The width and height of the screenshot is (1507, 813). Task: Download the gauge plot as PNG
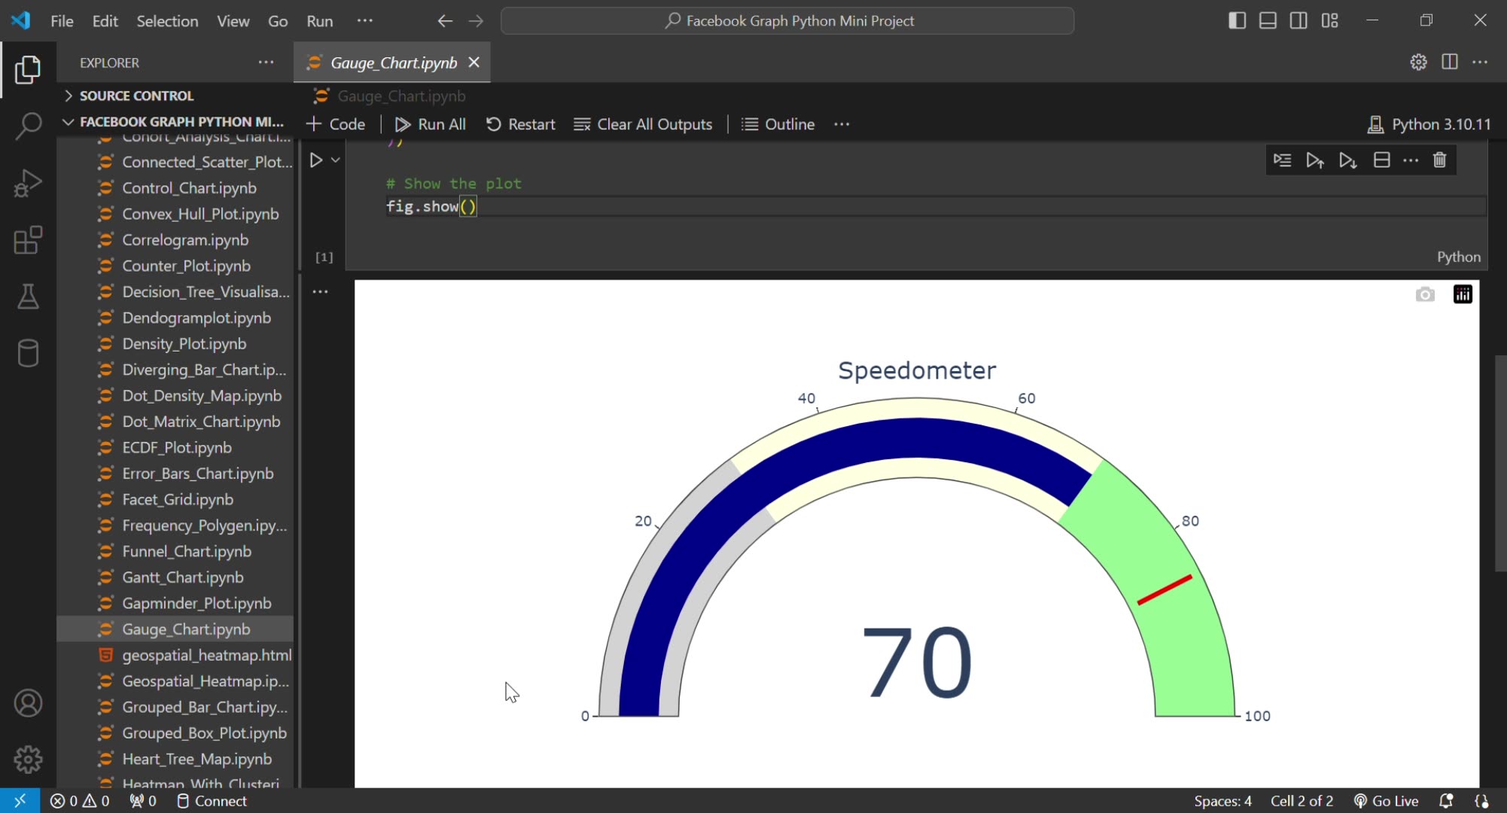(1424, 294)
